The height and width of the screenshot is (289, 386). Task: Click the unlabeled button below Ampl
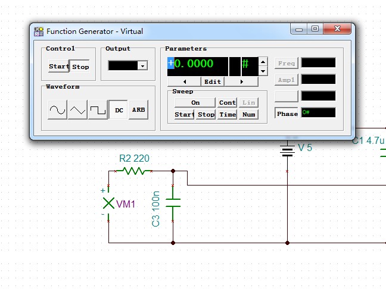click(x=287, y=96)
